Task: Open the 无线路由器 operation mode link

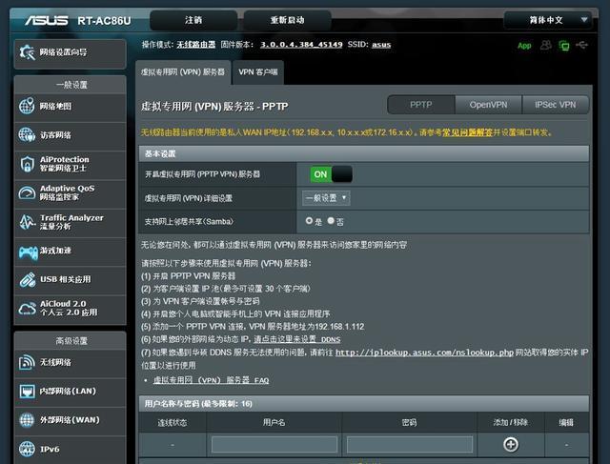Action: point(195,45)
